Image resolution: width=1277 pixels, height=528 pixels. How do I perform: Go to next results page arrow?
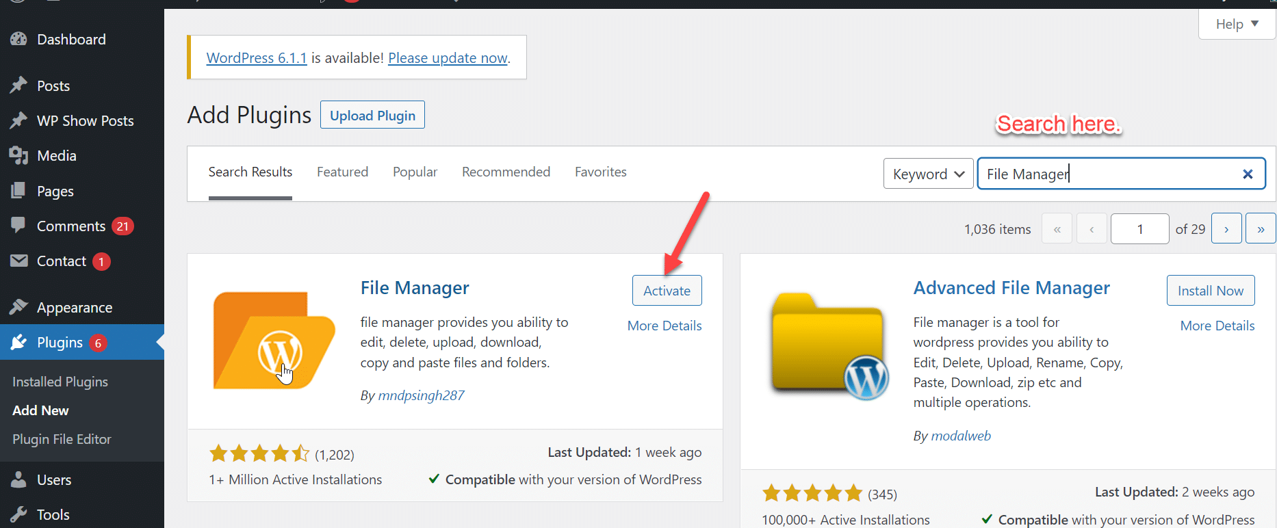(x=1226, y=229)
